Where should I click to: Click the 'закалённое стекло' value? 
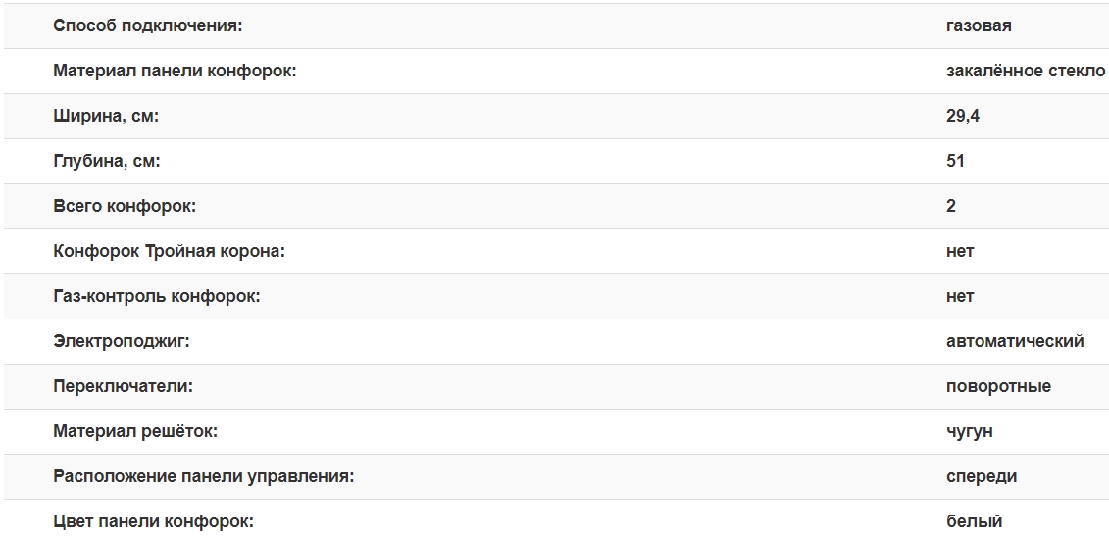(1026, 72)
